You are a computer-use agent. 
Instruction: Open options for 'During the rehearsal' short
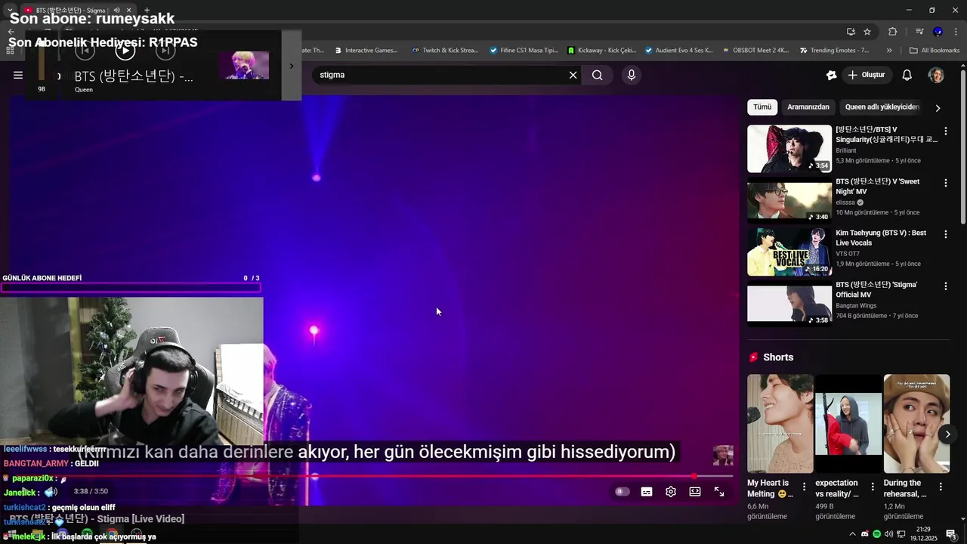tap(941, 487)
